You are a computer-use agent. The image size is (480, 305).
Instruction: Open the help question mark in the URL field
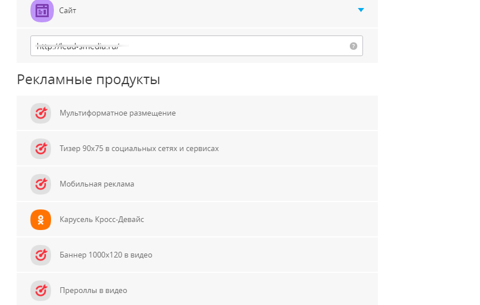pyautogui.click(x=353, y=46)
